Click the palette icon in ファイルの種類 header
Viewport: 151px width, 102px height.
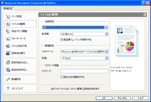tap(144, 15)
